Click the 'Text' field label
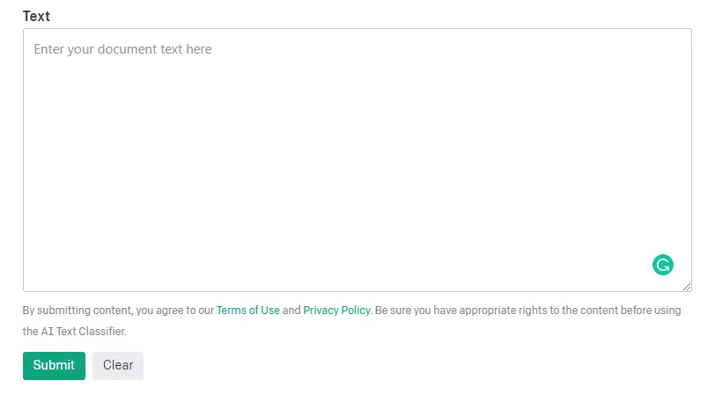 click(36, 16)
